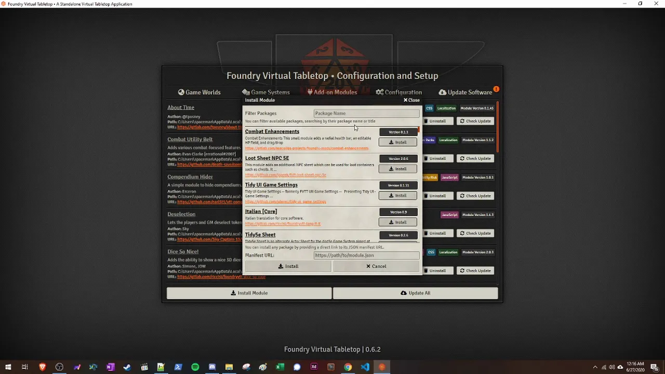The width and height of the screenshot is (665, 374).
Task: Open the About Time module title
Action: pos(181,108)
